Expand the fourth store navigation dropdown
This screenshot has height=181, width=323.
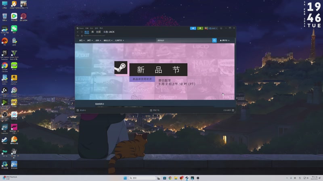tap(108, 41)
